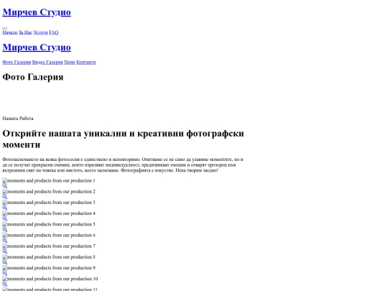
Task: Select image 'moments and products from our production 7'
Action: (49, 246)
